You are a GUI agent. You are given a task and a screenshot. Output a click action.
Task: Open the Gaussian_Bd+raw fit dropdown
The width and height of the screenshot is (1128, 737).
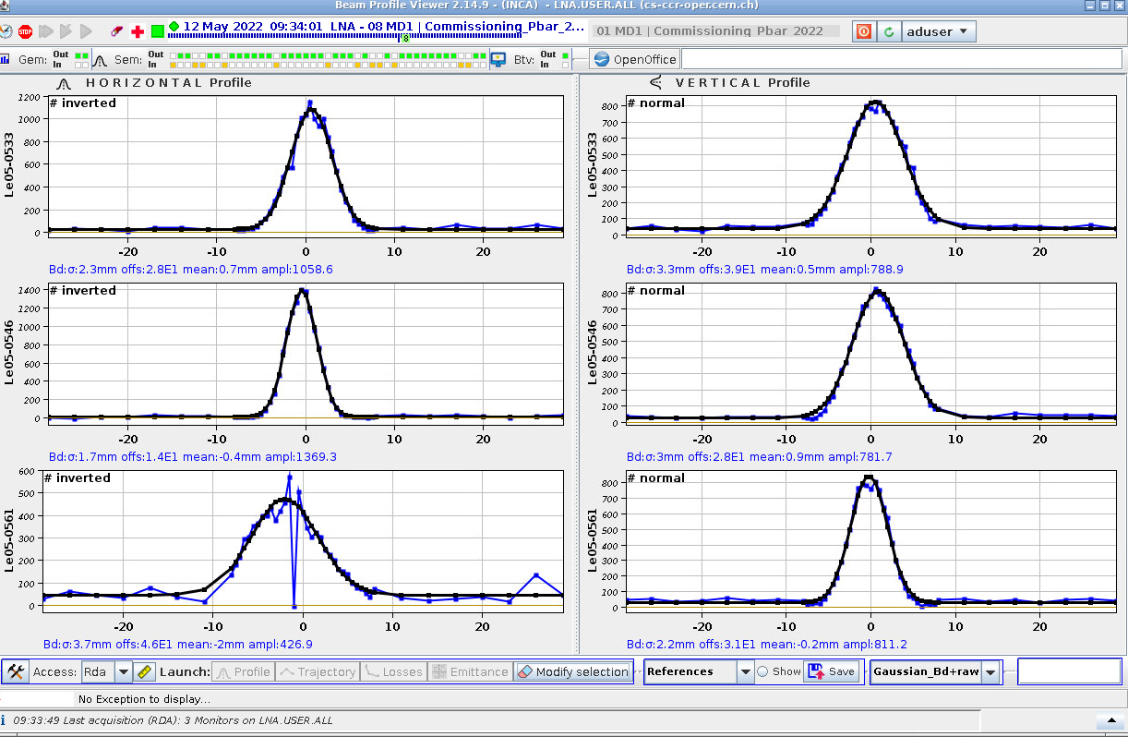point(990,672)
